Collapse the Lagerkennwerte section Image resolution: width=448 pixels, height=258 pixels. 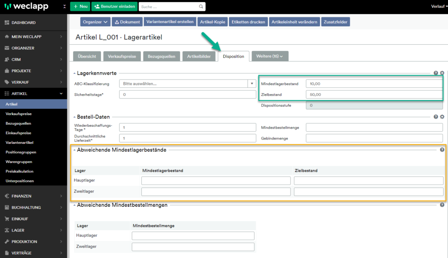point(74,73)
